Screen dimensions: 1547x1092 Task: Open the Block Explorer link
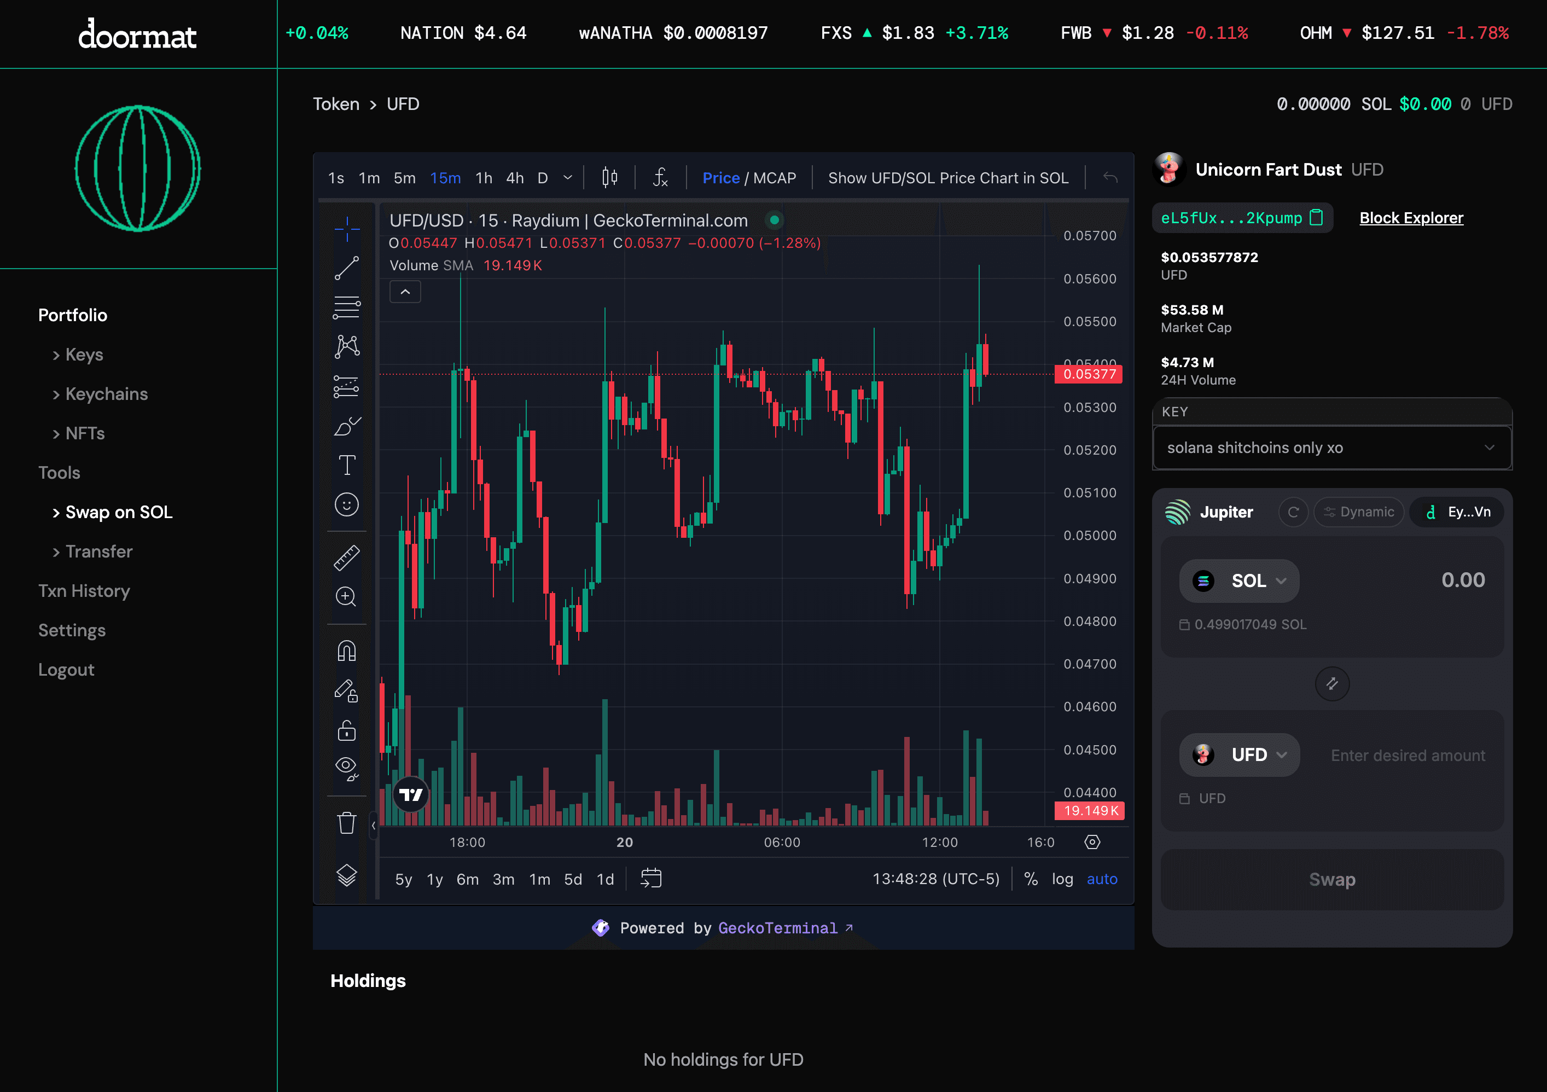tap(1411, 218)
